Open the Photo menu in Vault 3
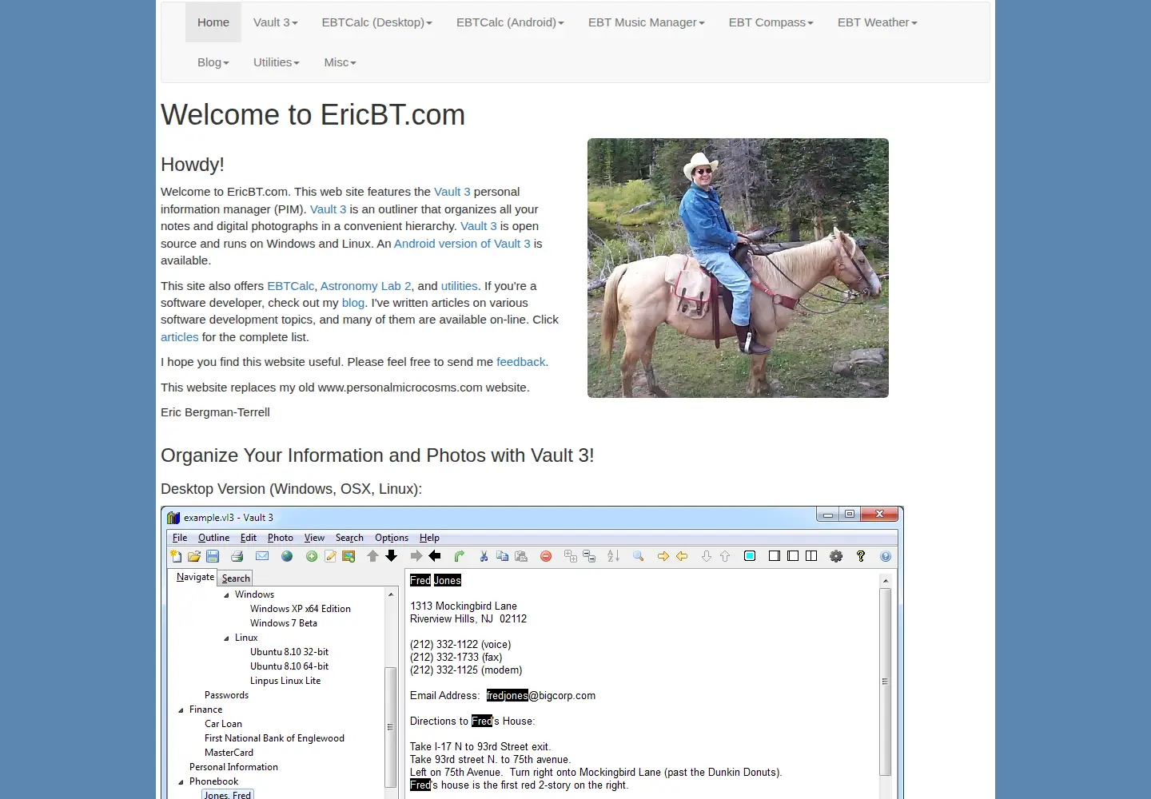Screen dimensions: 1151x799 (280, 538)
